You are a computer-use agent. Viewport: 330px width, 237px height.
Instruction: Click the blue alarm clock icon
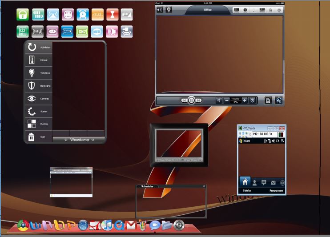click(83, 15)
